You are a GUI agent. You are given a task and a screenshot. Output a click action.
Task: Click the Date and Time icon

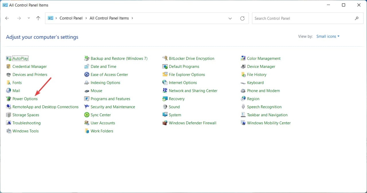[x=87, y=66]
